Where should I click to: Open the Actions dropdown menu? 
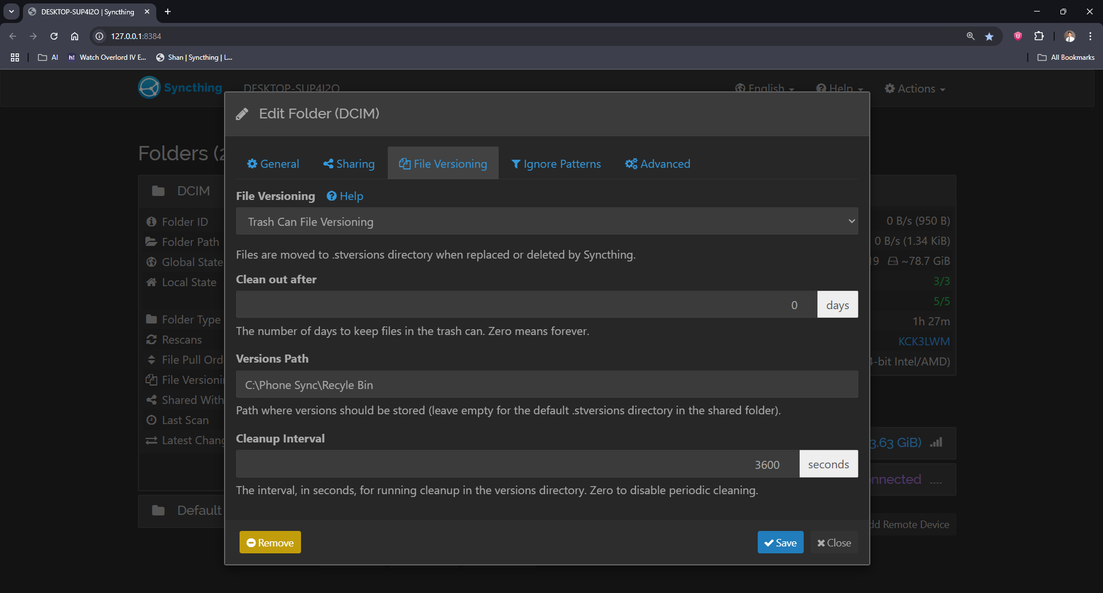pos(915,88)
